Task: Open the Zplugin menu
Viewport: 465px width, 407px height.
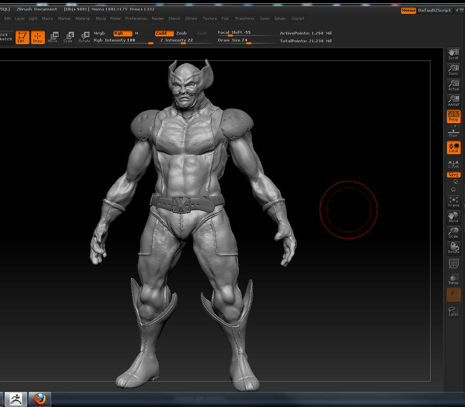Action: pyautogui.click(x=280, y=19)
